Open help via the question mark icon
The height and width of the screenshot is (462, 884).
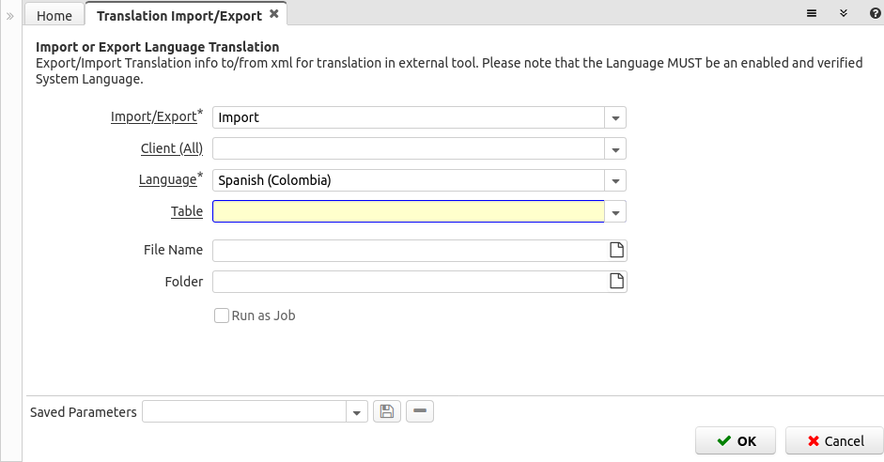(876, 13)
